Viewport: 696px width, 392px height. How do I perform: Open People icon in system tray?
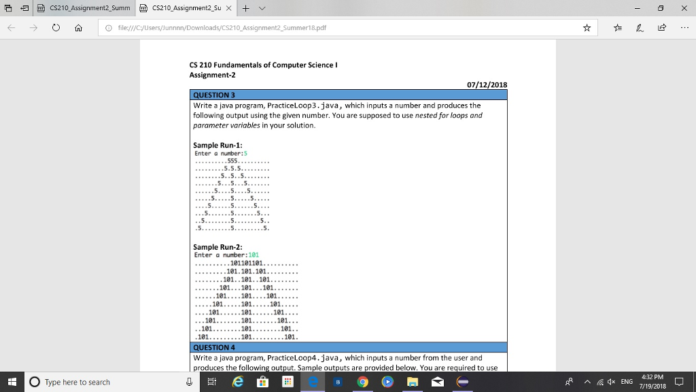click(x=569, y=382)
